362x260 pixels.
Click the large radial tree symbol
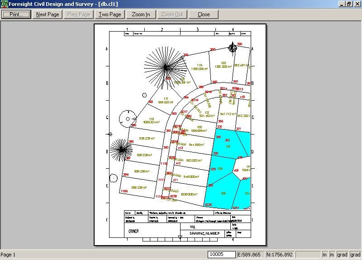tap(166, 67)
